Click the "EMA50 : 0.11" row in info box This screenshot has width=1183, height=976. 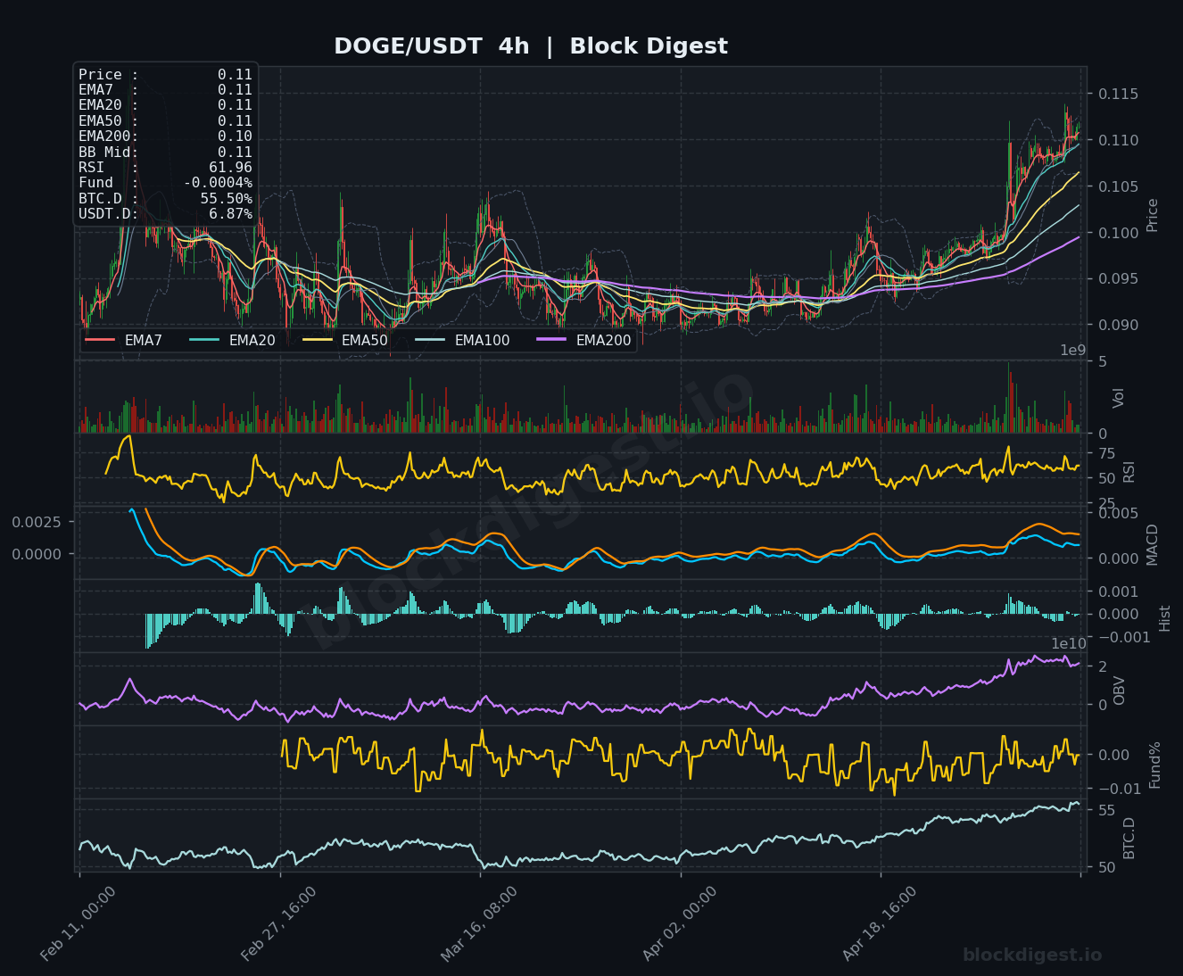[165, 121]
